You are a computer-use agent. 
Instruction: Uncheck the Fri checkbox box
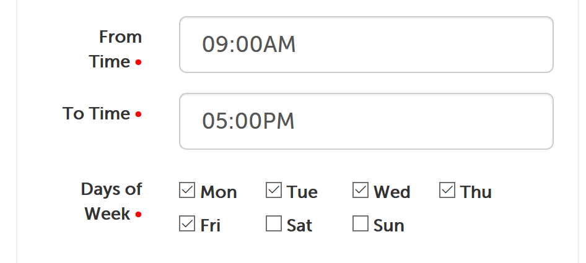pyautogui.click(x=187, y=224)
